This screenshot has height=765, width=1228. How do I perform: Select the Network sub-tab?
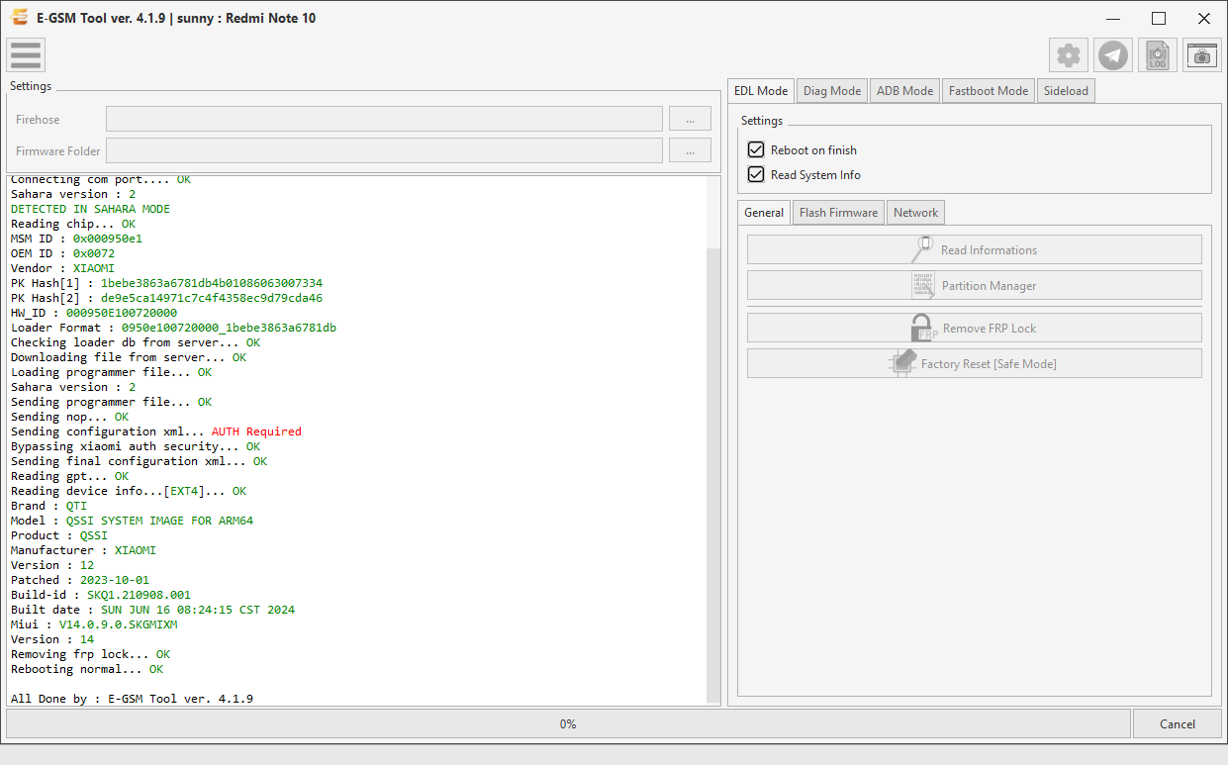click(x=916, y=212)
